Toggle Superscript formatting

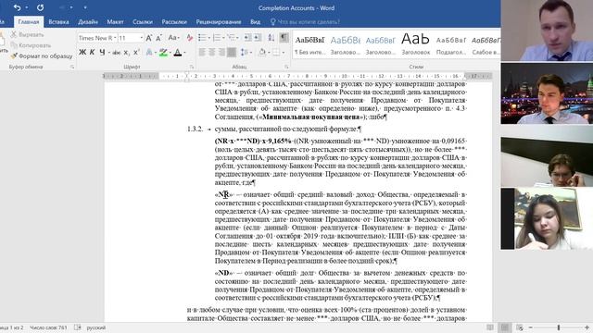136,53
